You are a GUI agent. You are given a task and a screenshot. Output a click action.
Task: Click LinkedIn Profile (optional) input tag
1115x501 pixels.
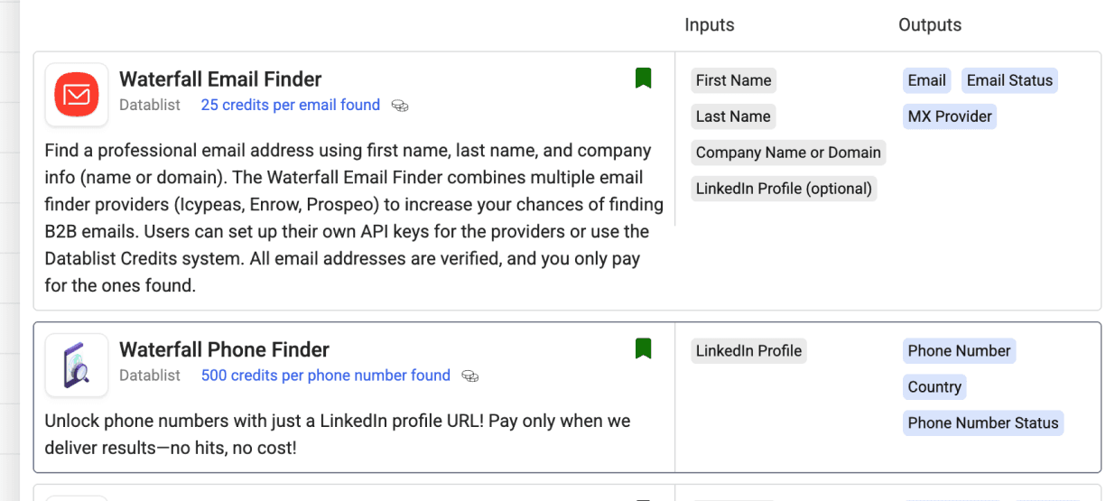click(784, 189)
